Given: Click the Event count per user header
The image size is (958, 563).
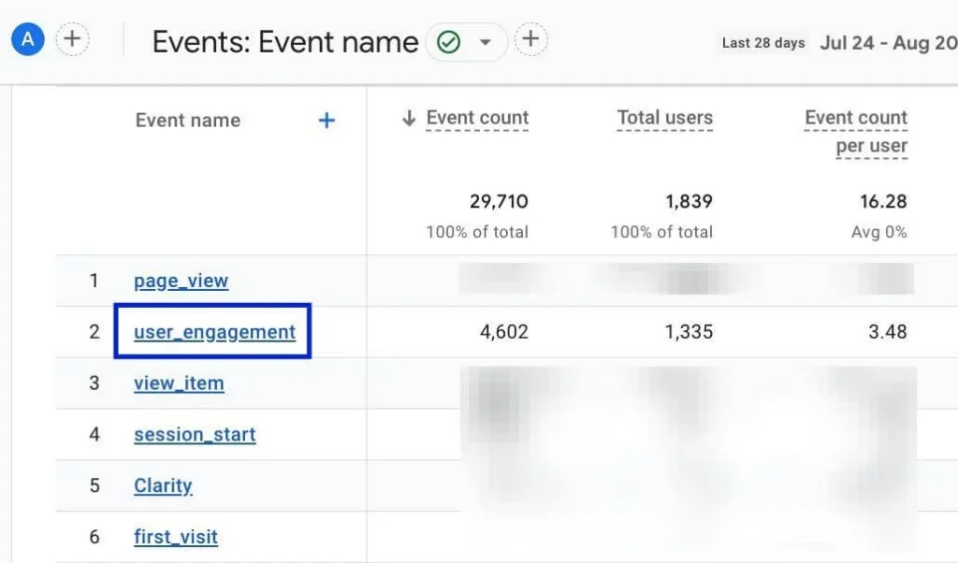Looking at the screenshot, I should click(854, 131).
